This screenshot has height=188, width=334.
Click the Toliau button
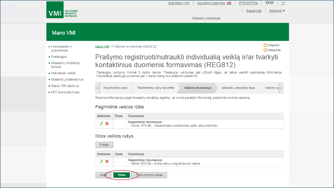point(122,175)
